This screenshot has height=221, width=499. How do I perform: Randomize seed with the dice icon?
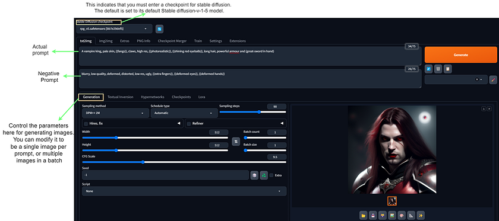coord(254,175)
